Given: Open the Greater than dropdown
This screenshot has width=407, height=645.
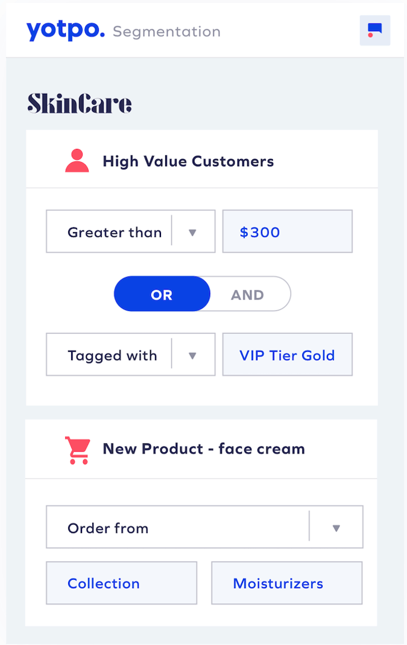Looking at the screenshot, I should click(192, 231).
